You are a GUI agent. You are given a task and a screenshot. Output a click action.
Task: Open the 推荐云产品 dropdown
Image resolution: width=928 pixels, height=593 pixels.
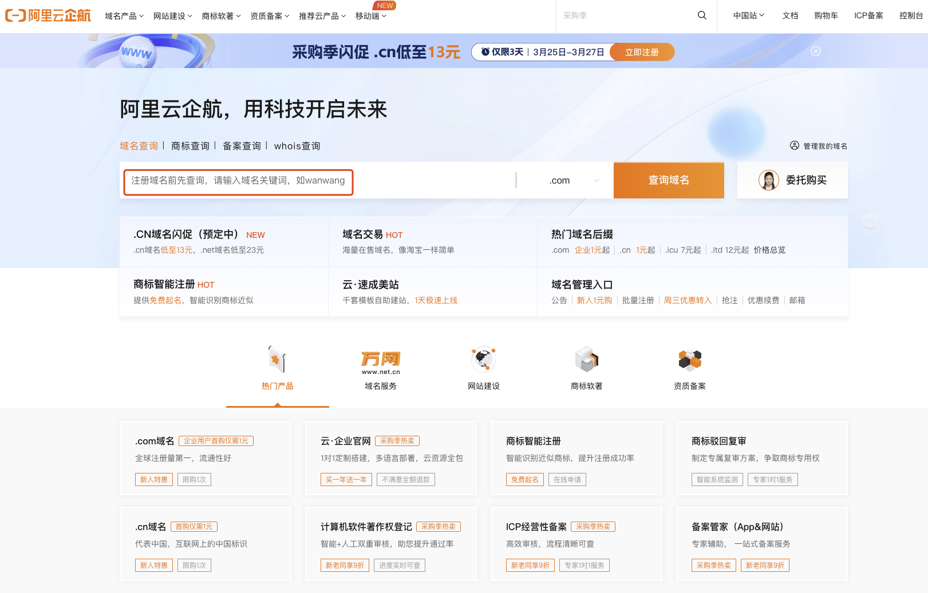point(322,16)
